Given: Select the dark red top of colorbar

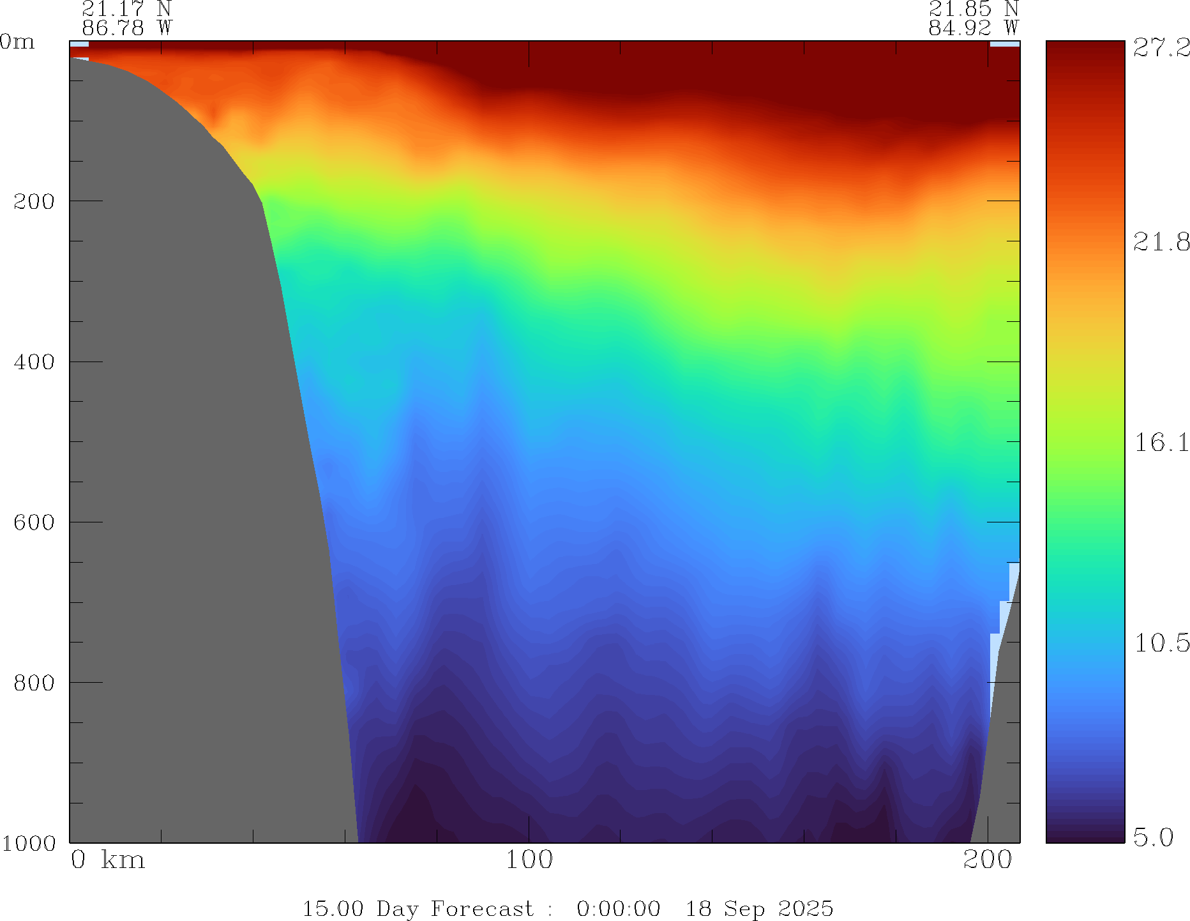Looking at the screenshot, I should pyautogui.click(x=1085, y=51).
